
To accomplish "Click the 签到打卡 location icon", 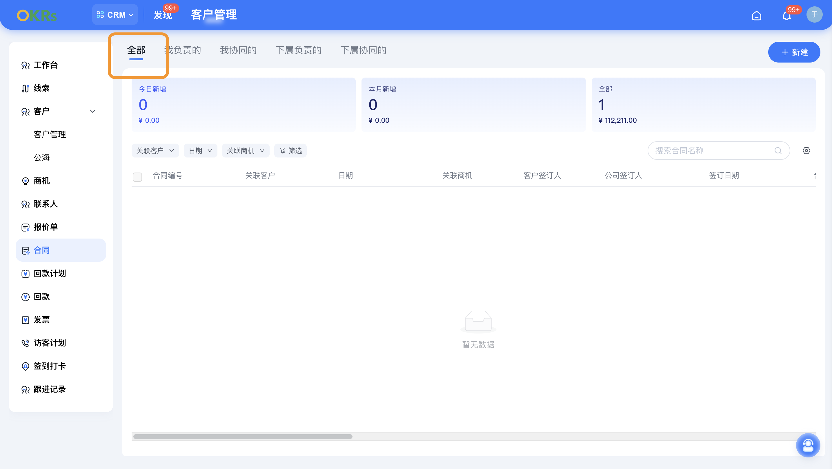I will 25,367.
